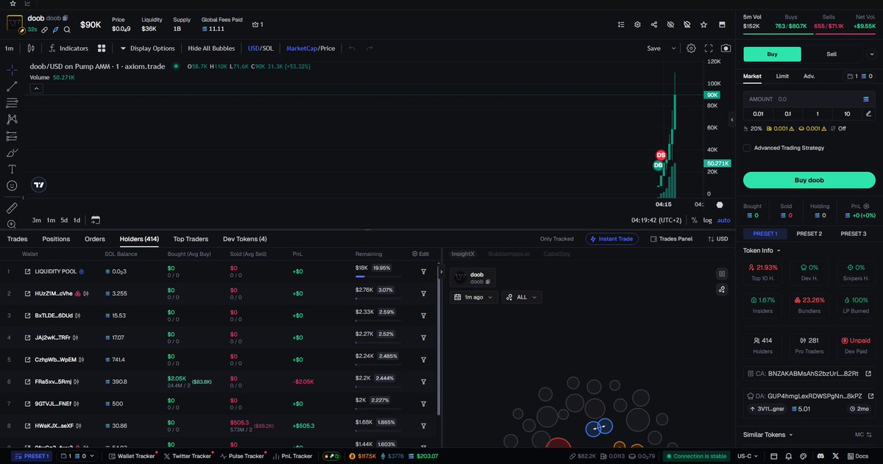This screenshot has height=464, width=883.
Task: Open the Top Traders tab
Action: coord(191,239)
